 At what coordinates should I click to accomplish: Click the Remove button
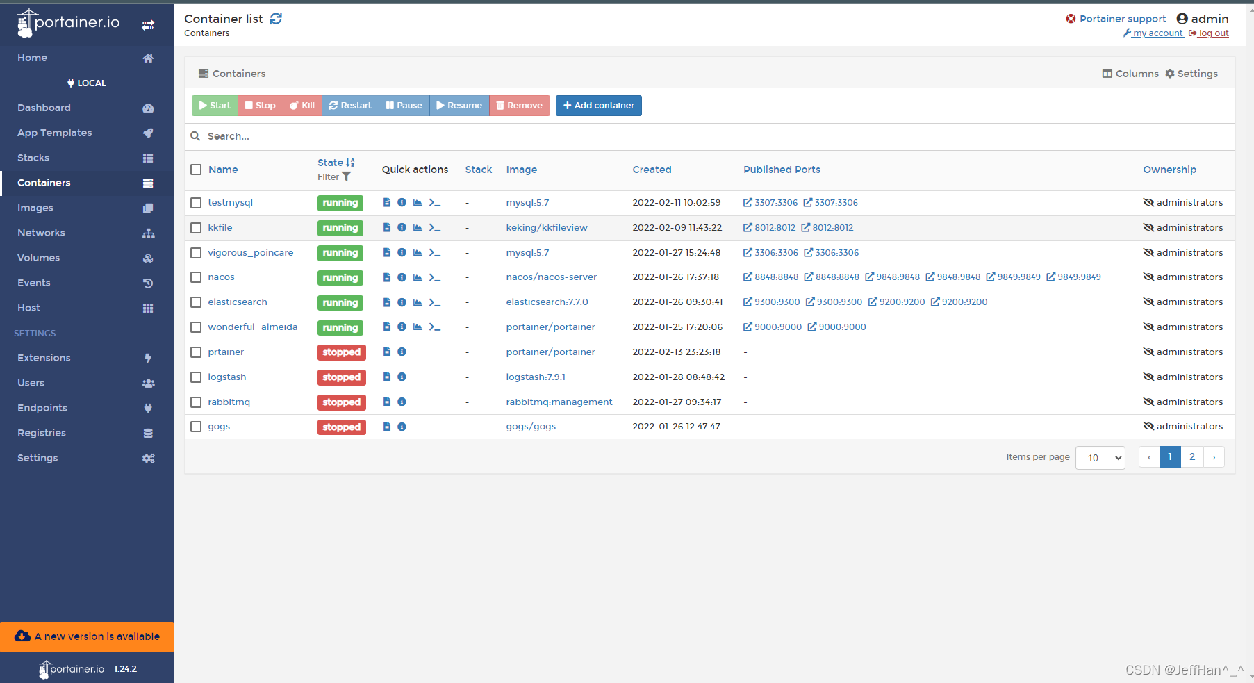[520, 106]
